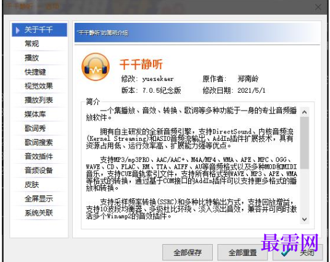Viewport: 330px width, 262px height.
Task: Click the 千千静听 orange title text
Action: [141, 64]
